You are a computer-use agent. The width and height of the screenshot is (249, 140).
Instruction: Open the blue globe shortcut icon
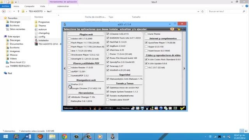tap(161, 108)
